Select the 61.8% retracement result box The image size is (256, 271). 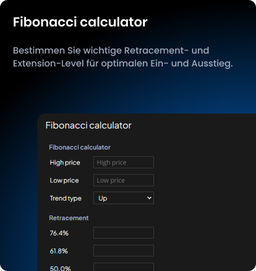click(123, 250)
